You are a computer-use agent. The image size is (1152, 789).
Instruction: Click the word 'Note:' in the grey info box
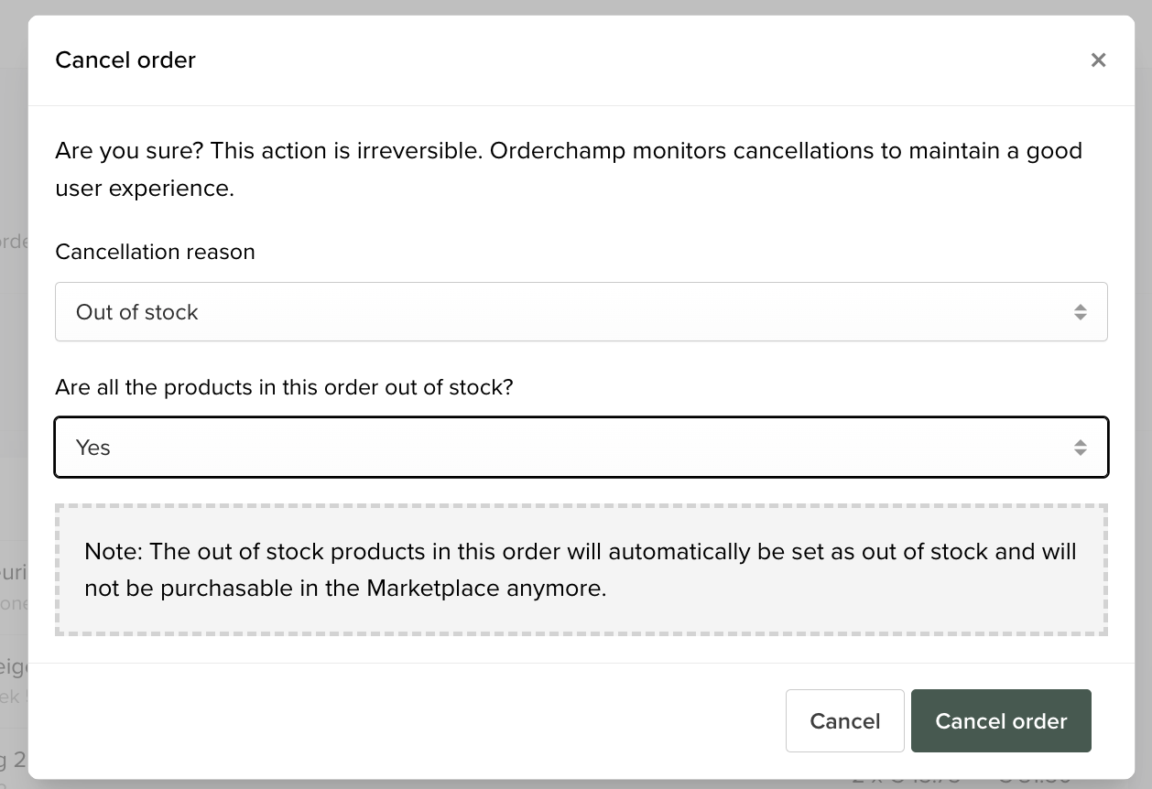pos(114,552)
